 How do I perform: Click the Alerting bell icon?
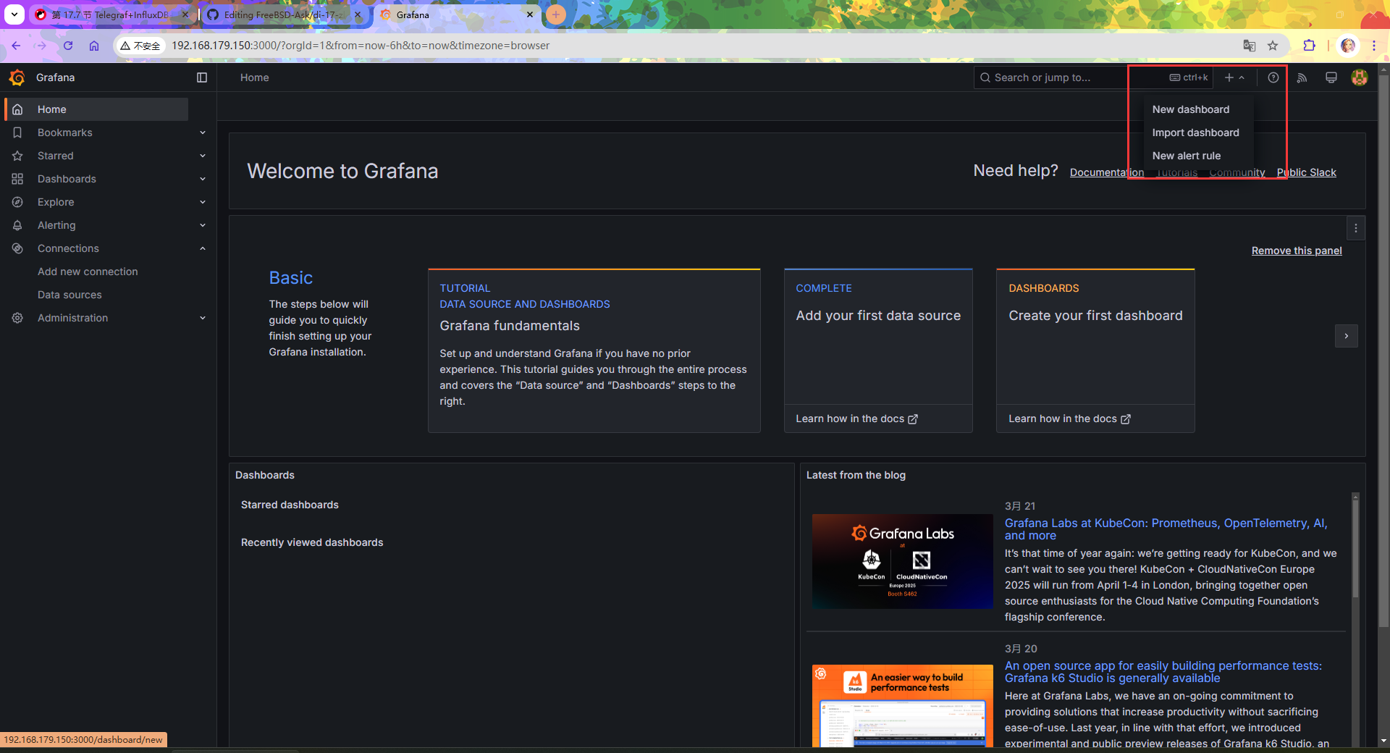coord(17,225)
